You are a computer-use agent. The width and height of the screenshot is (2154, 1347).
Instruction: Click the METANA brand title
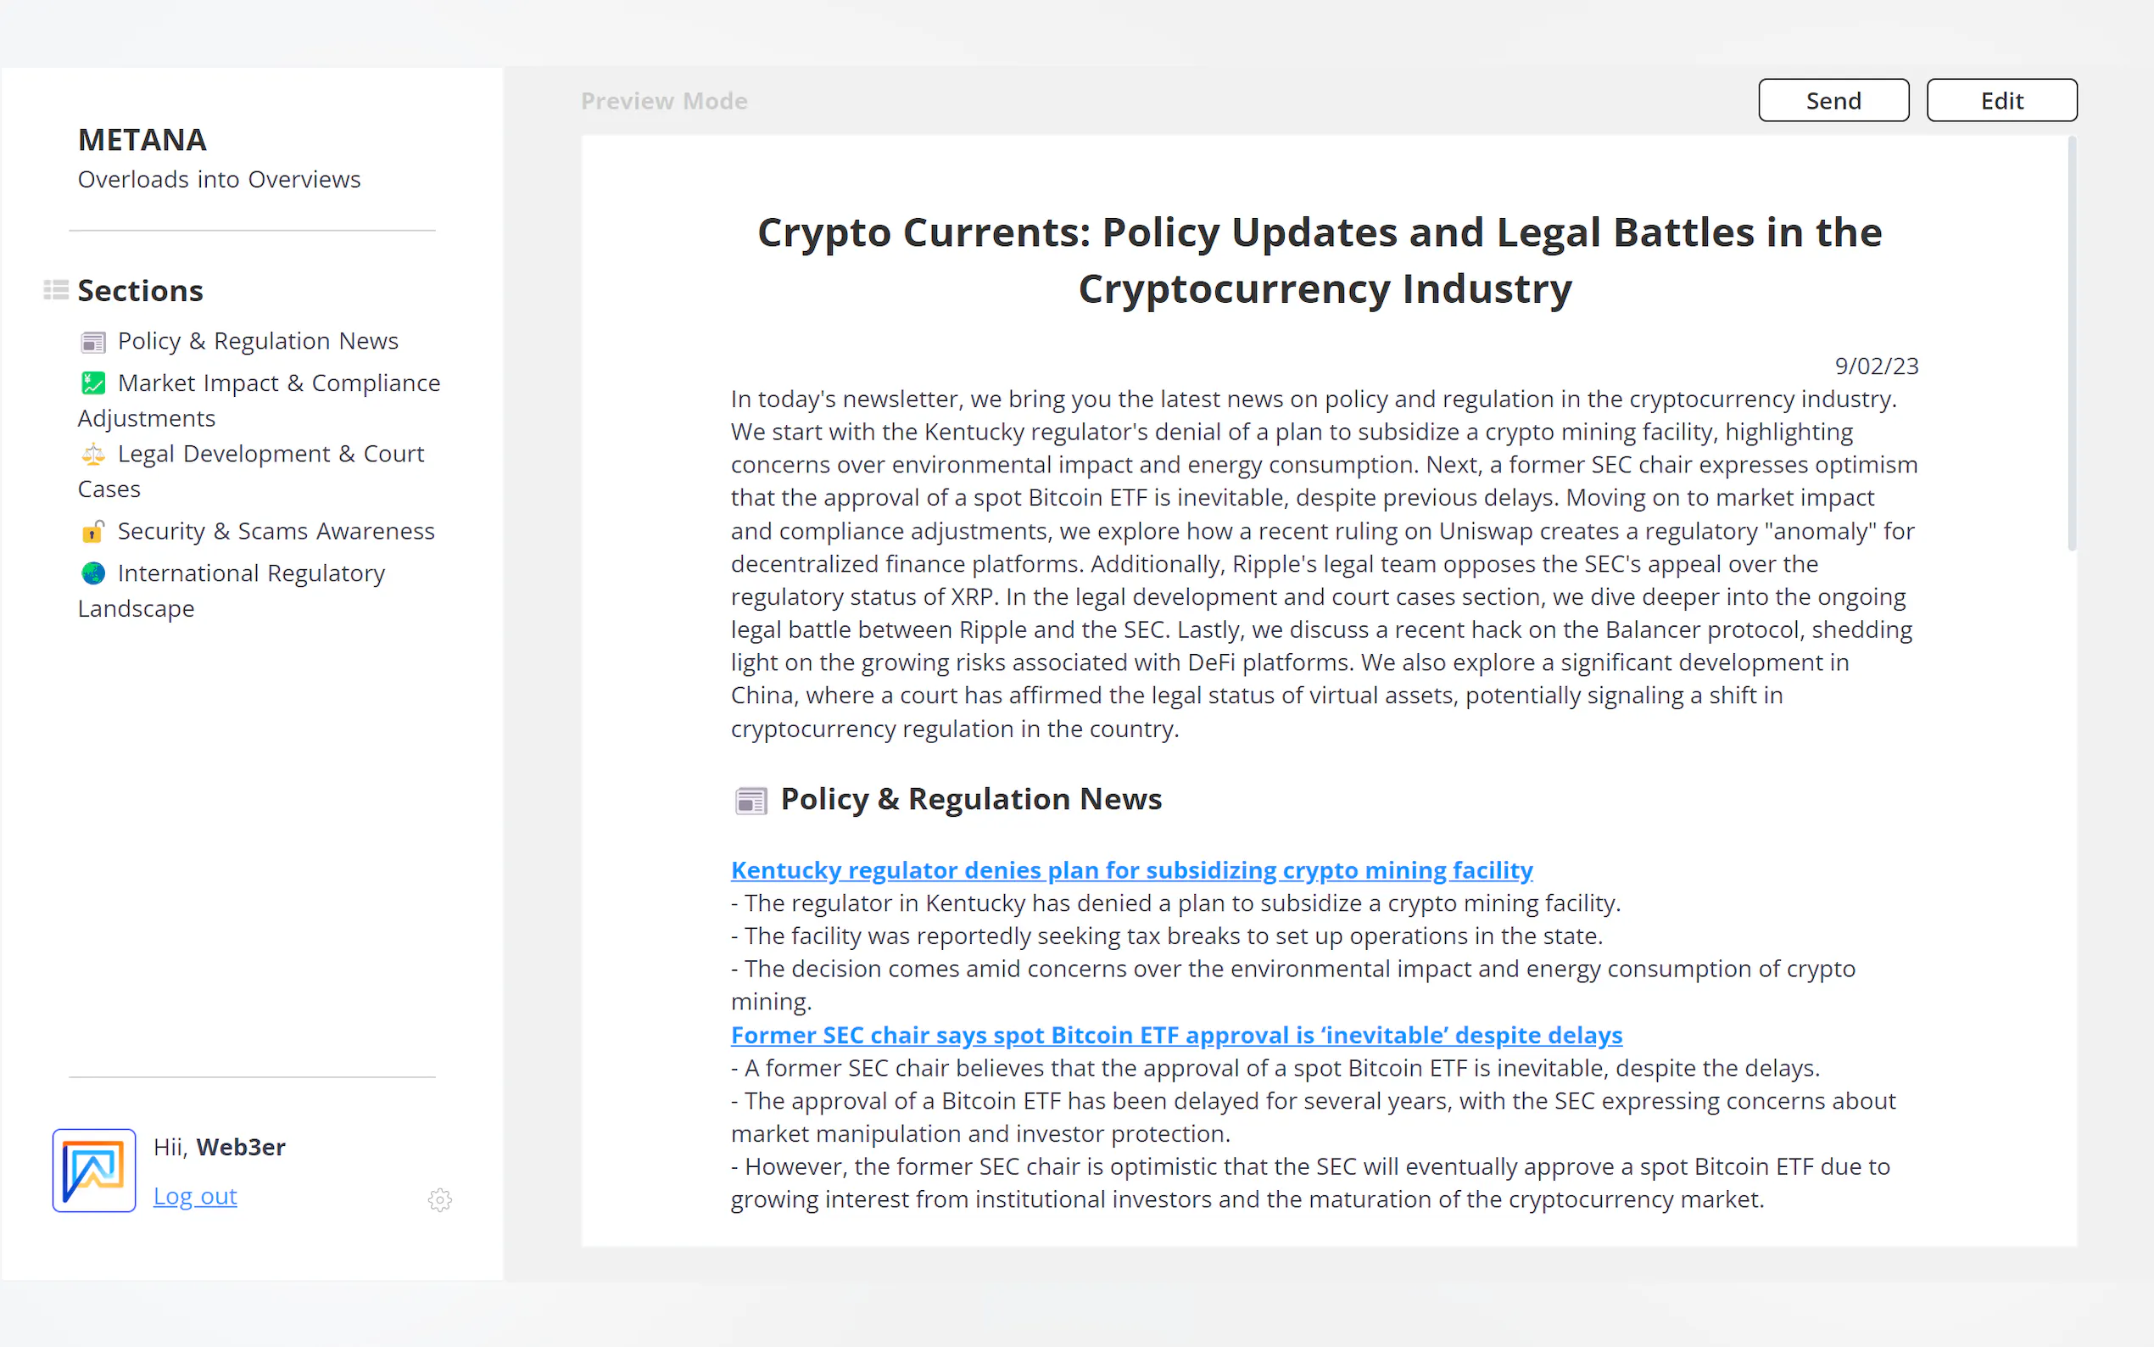coord(142,140)
